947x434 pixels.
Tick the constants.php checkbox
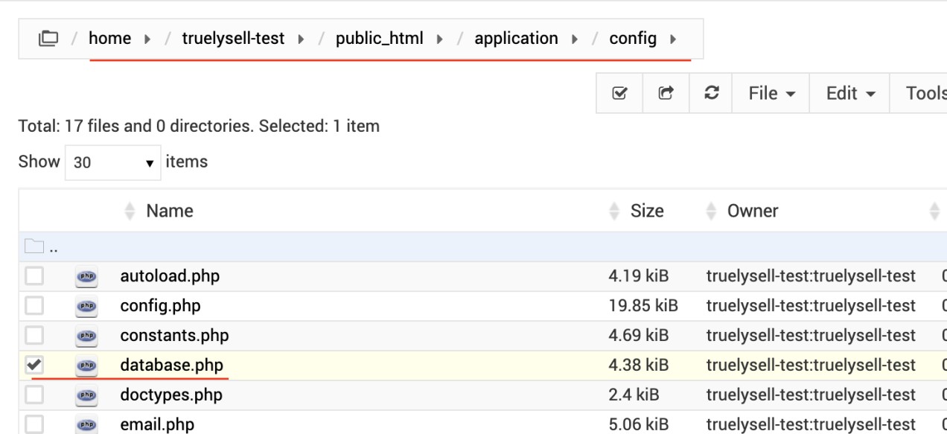pyautogui.click(x=34, y=336)
